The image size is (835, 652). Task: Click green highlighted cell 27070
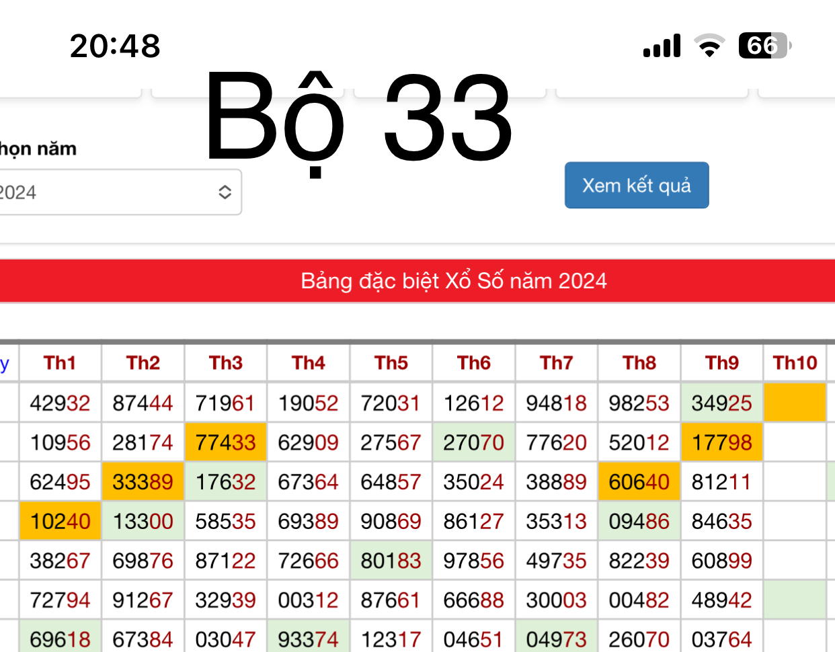tap(473, 442)
